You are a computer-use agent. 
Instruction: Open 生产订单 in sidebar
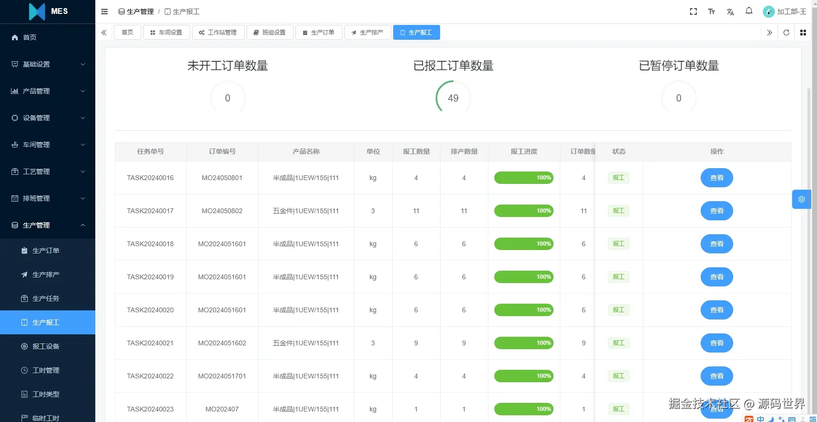click(x=47, y=251)
